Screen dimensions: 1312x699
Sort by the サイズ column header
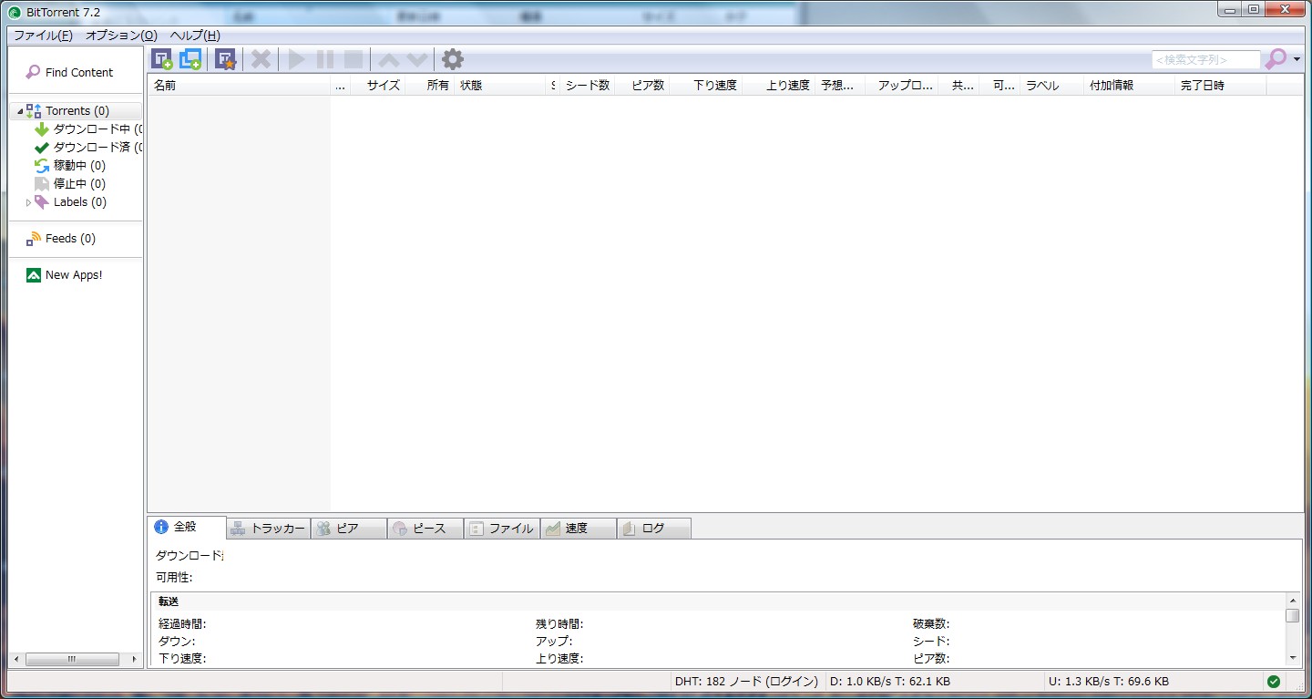(378, 86)
